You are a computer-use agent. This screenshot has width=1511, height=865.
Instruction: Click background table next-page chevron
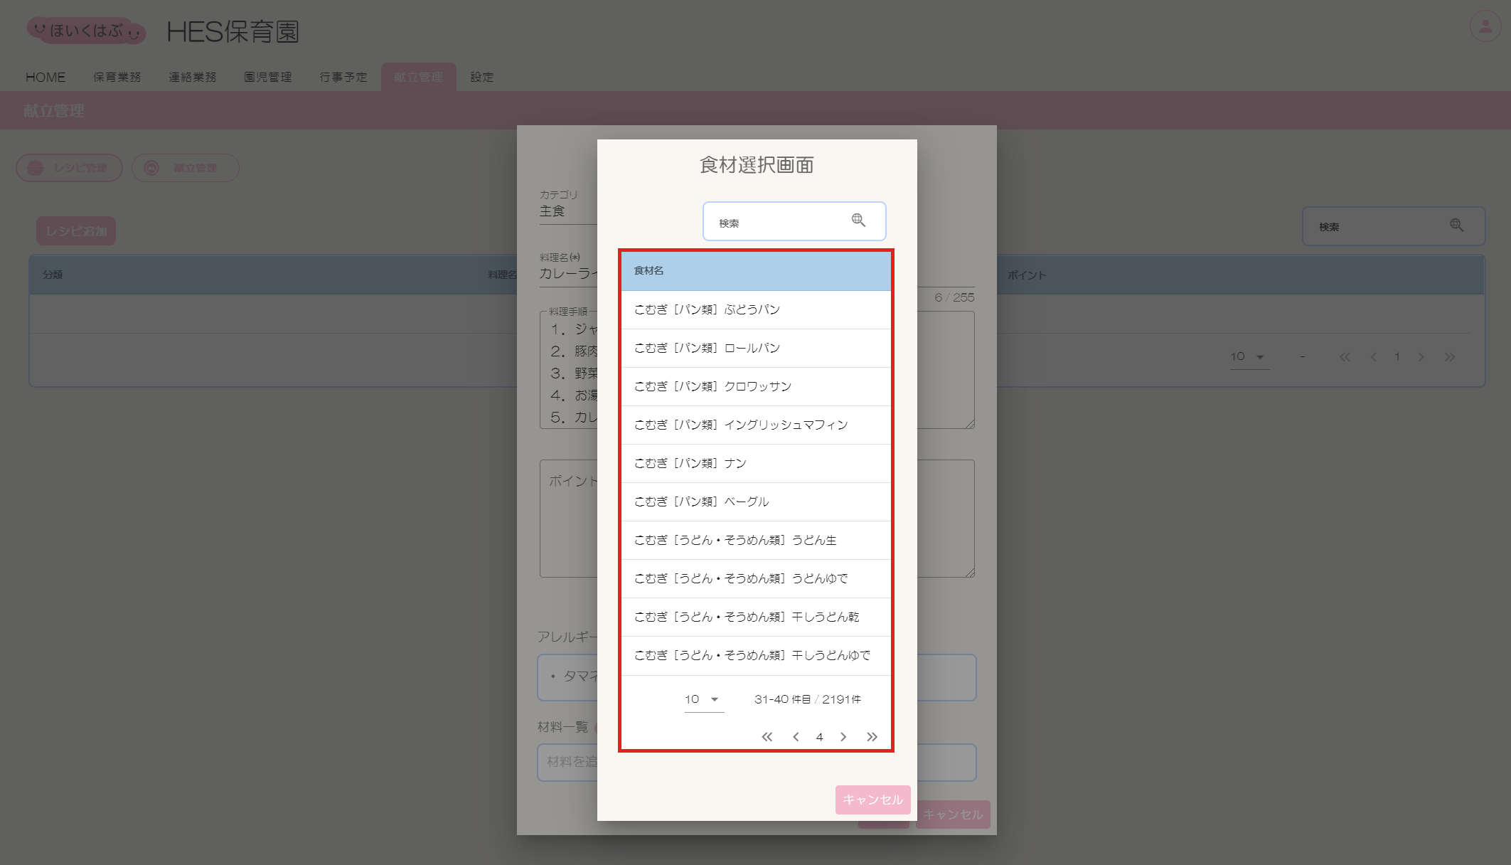[1421, 357]
